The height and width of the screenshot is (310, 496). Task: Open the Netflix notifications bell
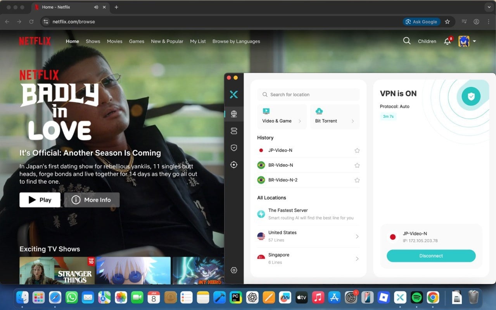tap(447, 41)
